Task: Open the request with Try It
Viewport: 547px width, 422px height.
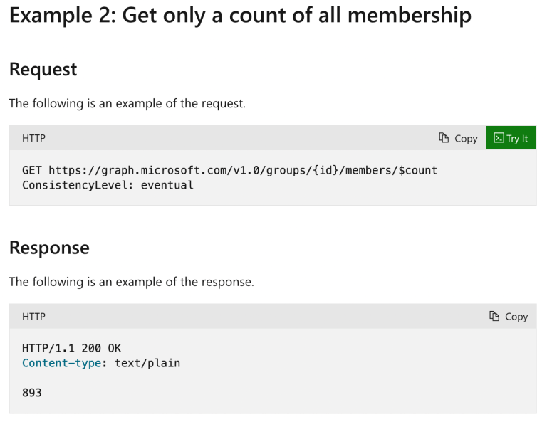Action: pos(511,138)
